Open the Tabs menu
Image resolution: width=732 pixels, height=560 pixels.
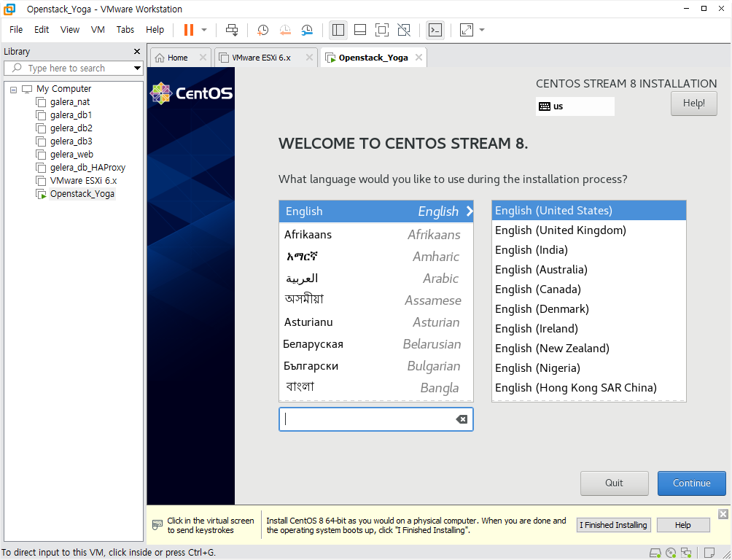pos(125,29)
